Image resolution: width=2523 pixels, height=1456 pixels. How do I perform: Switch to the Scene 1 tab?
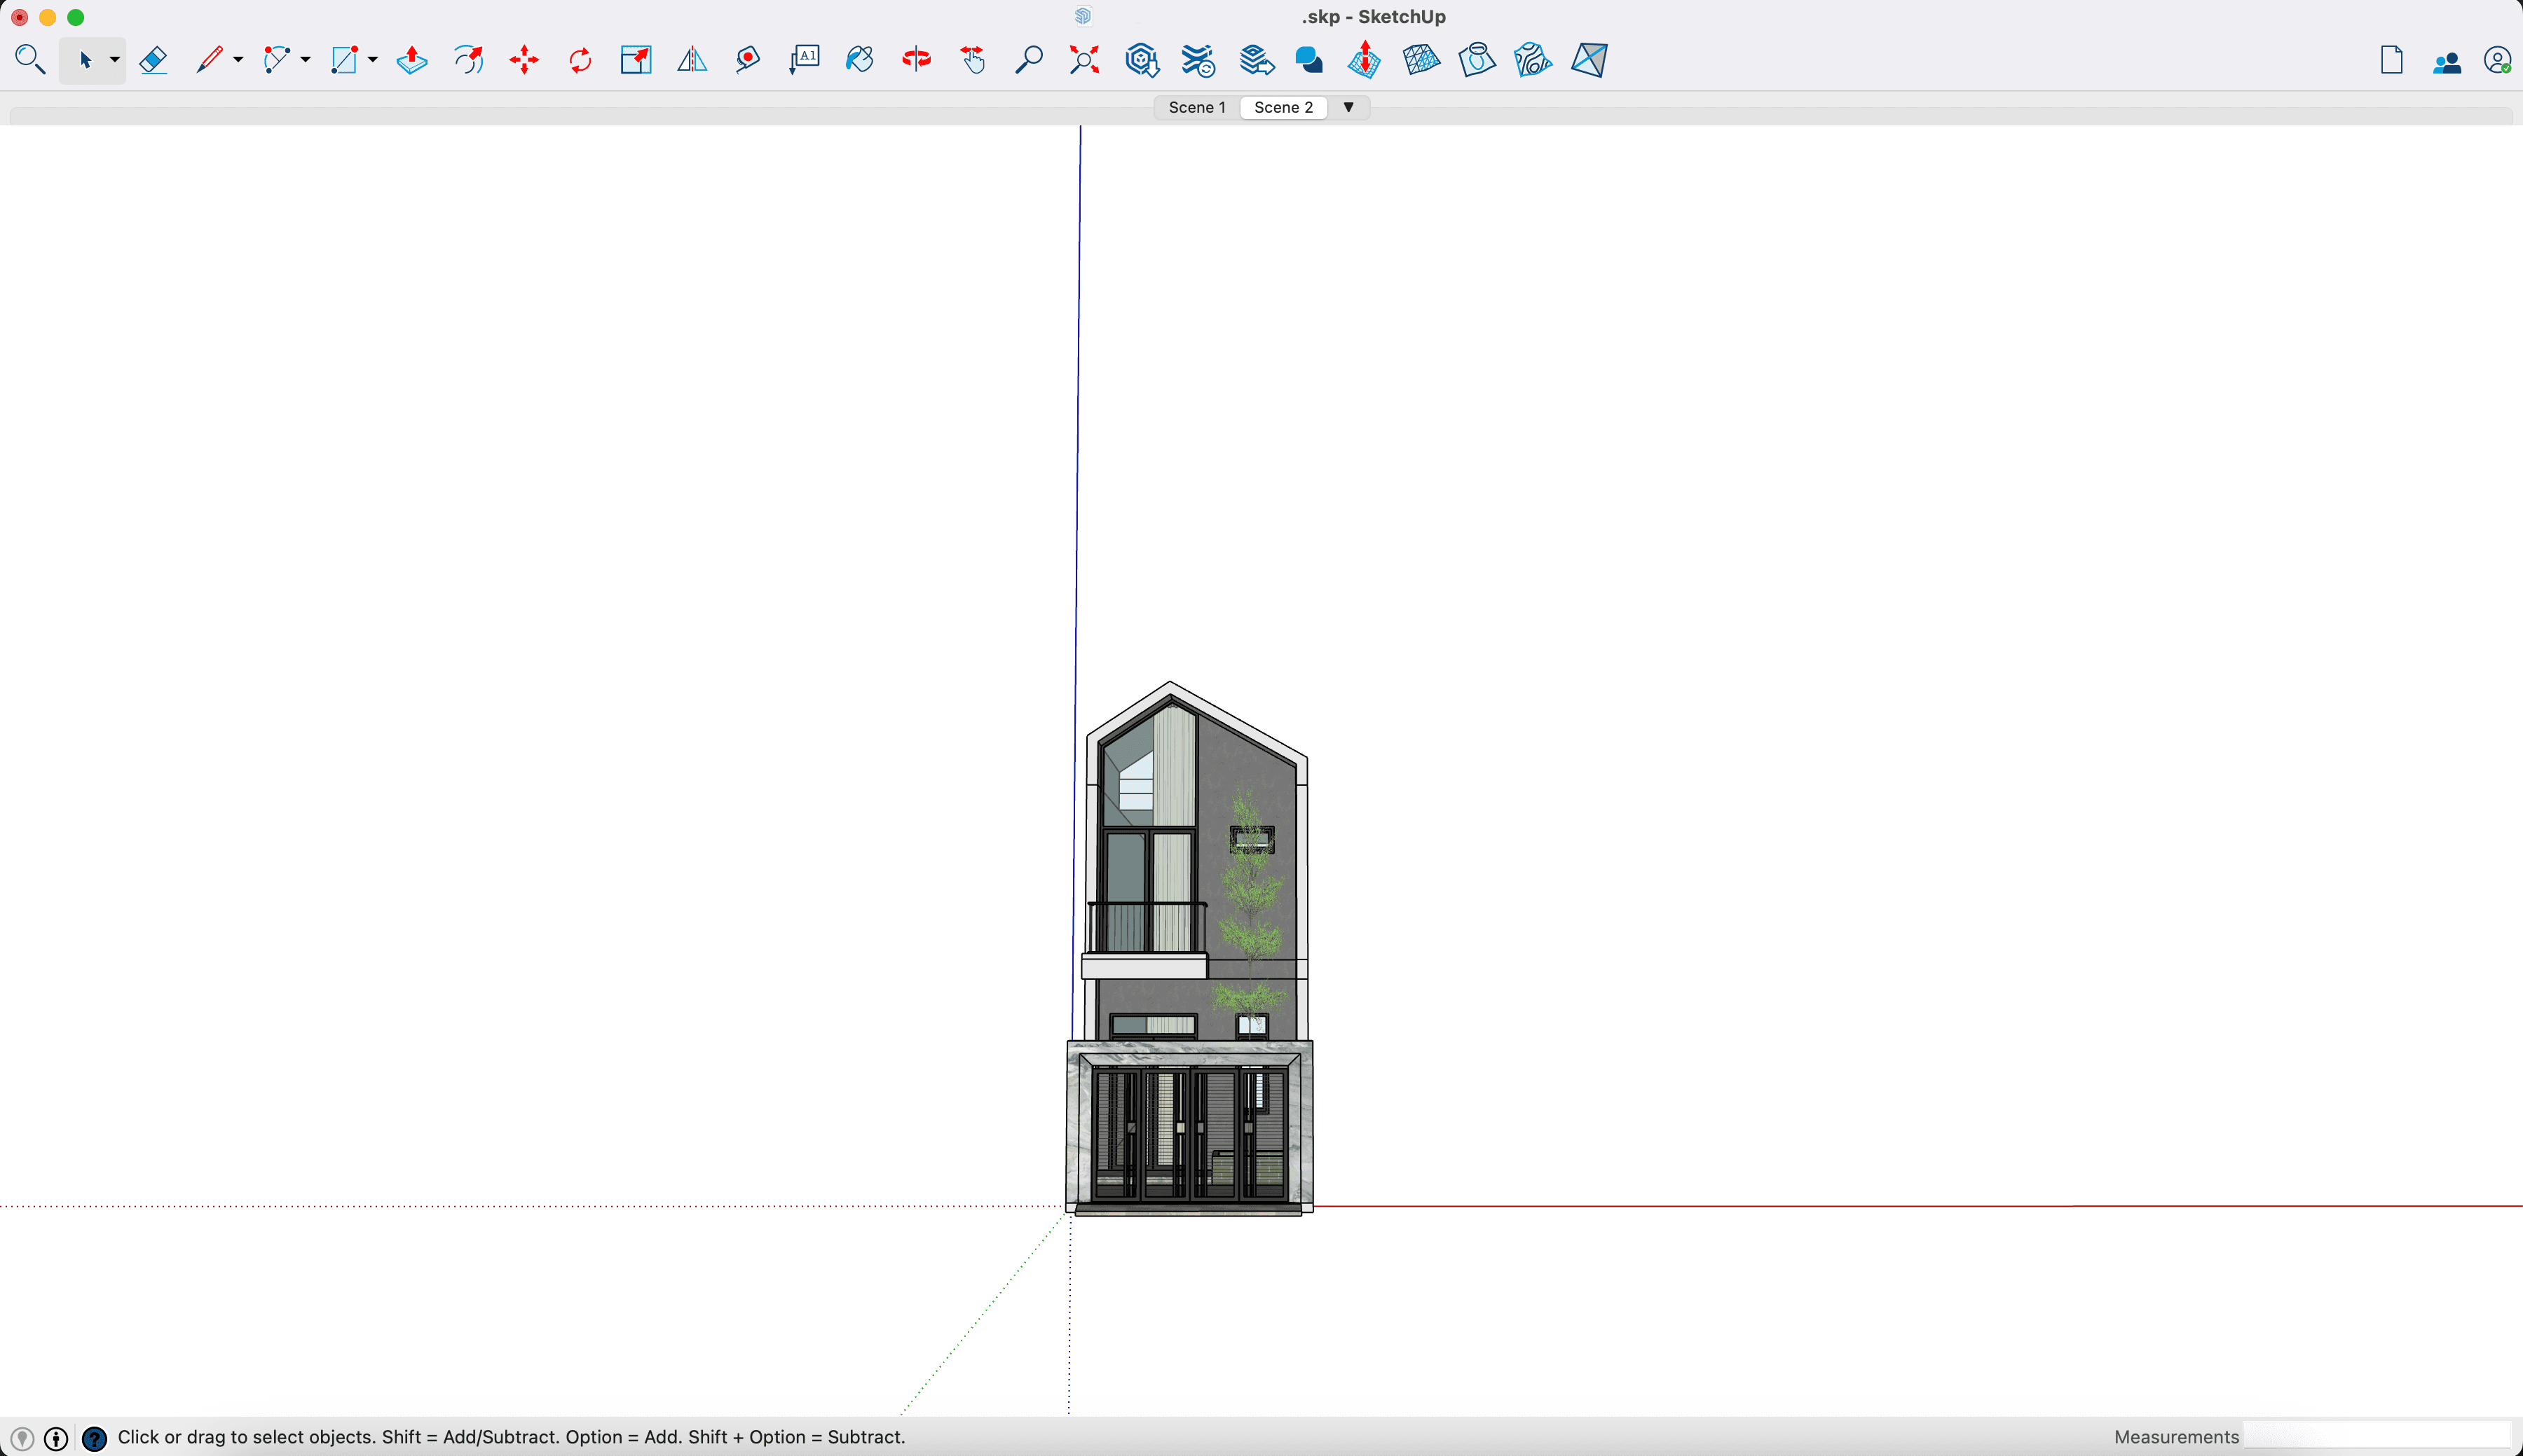[x=1196, y=107]
